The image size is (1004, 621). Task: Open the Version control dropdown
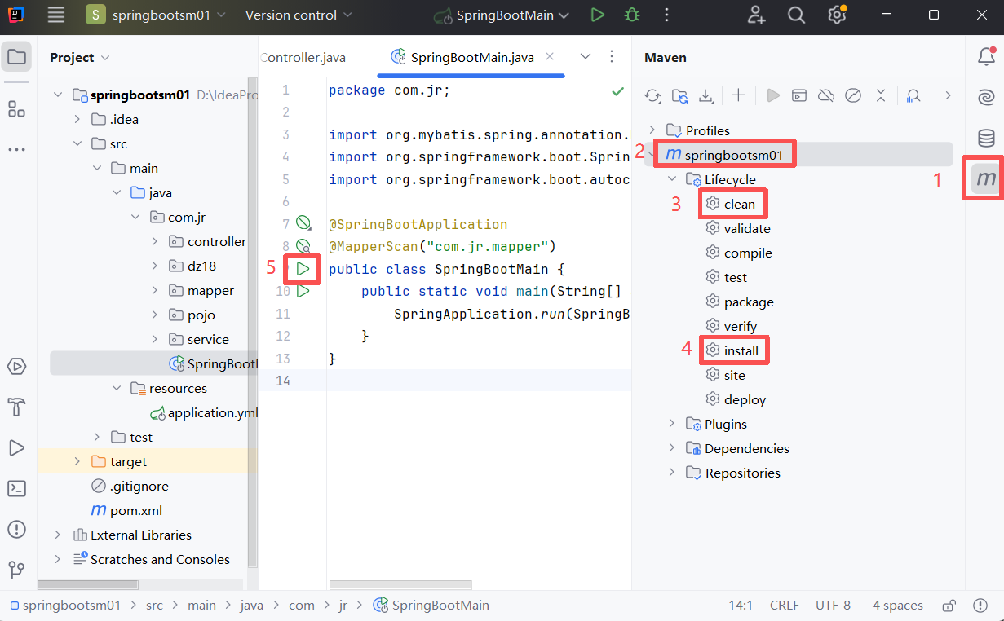(299, 15)
